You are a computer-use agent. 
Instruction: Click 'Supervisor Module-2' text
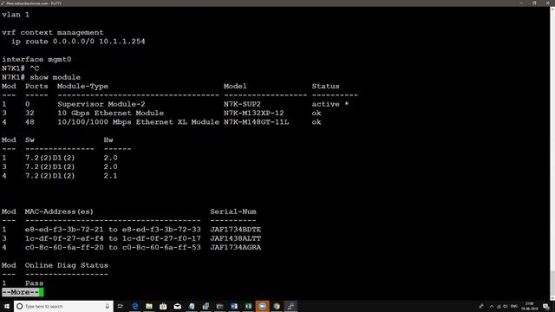click(x=101, y=104)
